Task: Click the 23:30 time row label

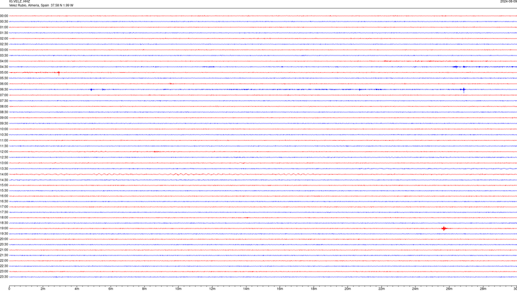Action: click(x=4, y=277)
